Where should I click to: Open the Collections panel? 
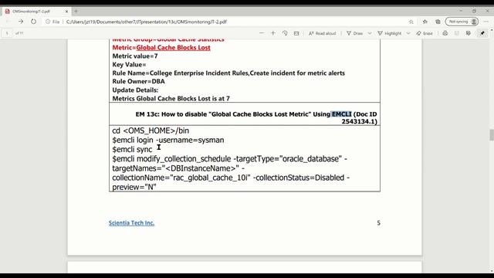pos(438,22)
